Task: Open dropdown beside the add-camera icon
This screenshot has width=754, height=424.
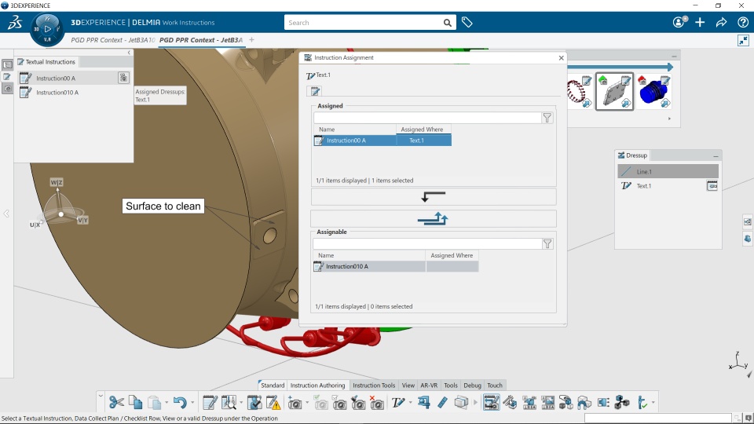Action: pyautogui.click(x=307, y=402)
